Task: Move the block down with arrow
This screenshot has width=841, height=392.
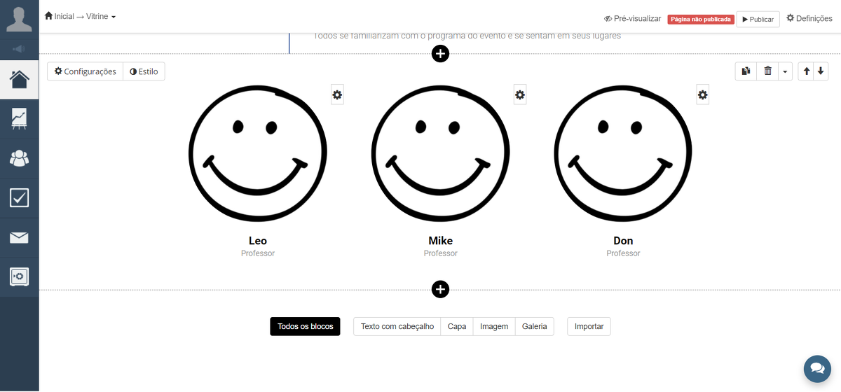Action: (x=820, y=71)
